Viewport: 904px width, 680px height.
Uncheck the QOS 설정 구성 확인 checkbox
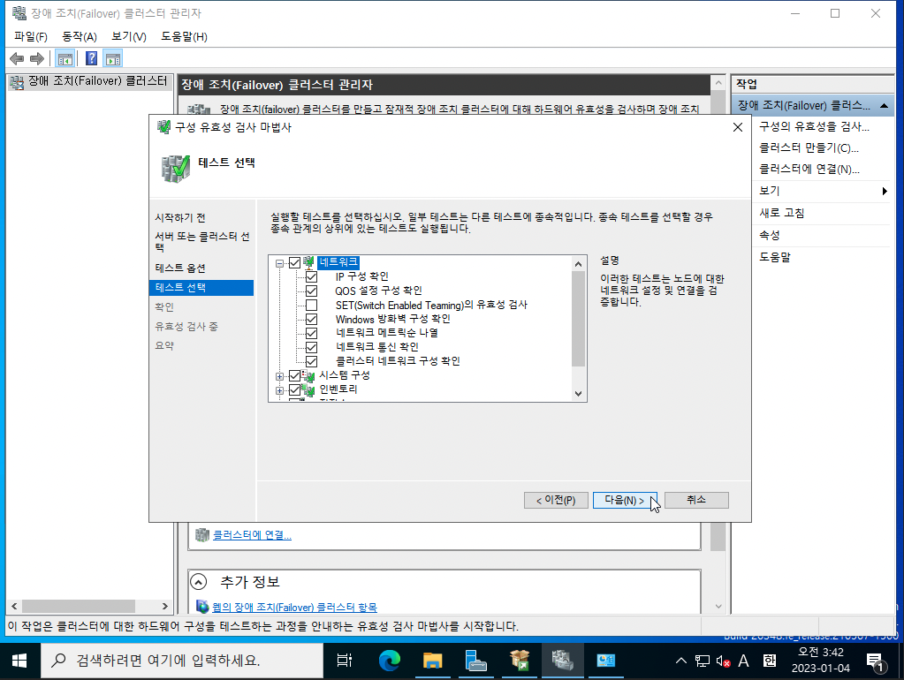pyautogui.click(x=311, y=291)
